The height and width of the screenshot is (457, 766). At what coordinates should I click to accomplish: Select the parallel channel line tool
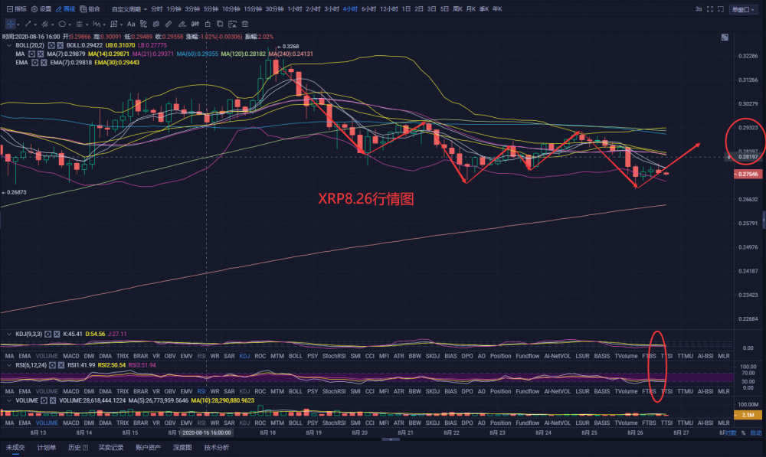44,24
